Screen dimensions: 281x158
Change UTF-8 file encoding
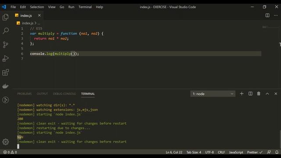click(209, 152)
